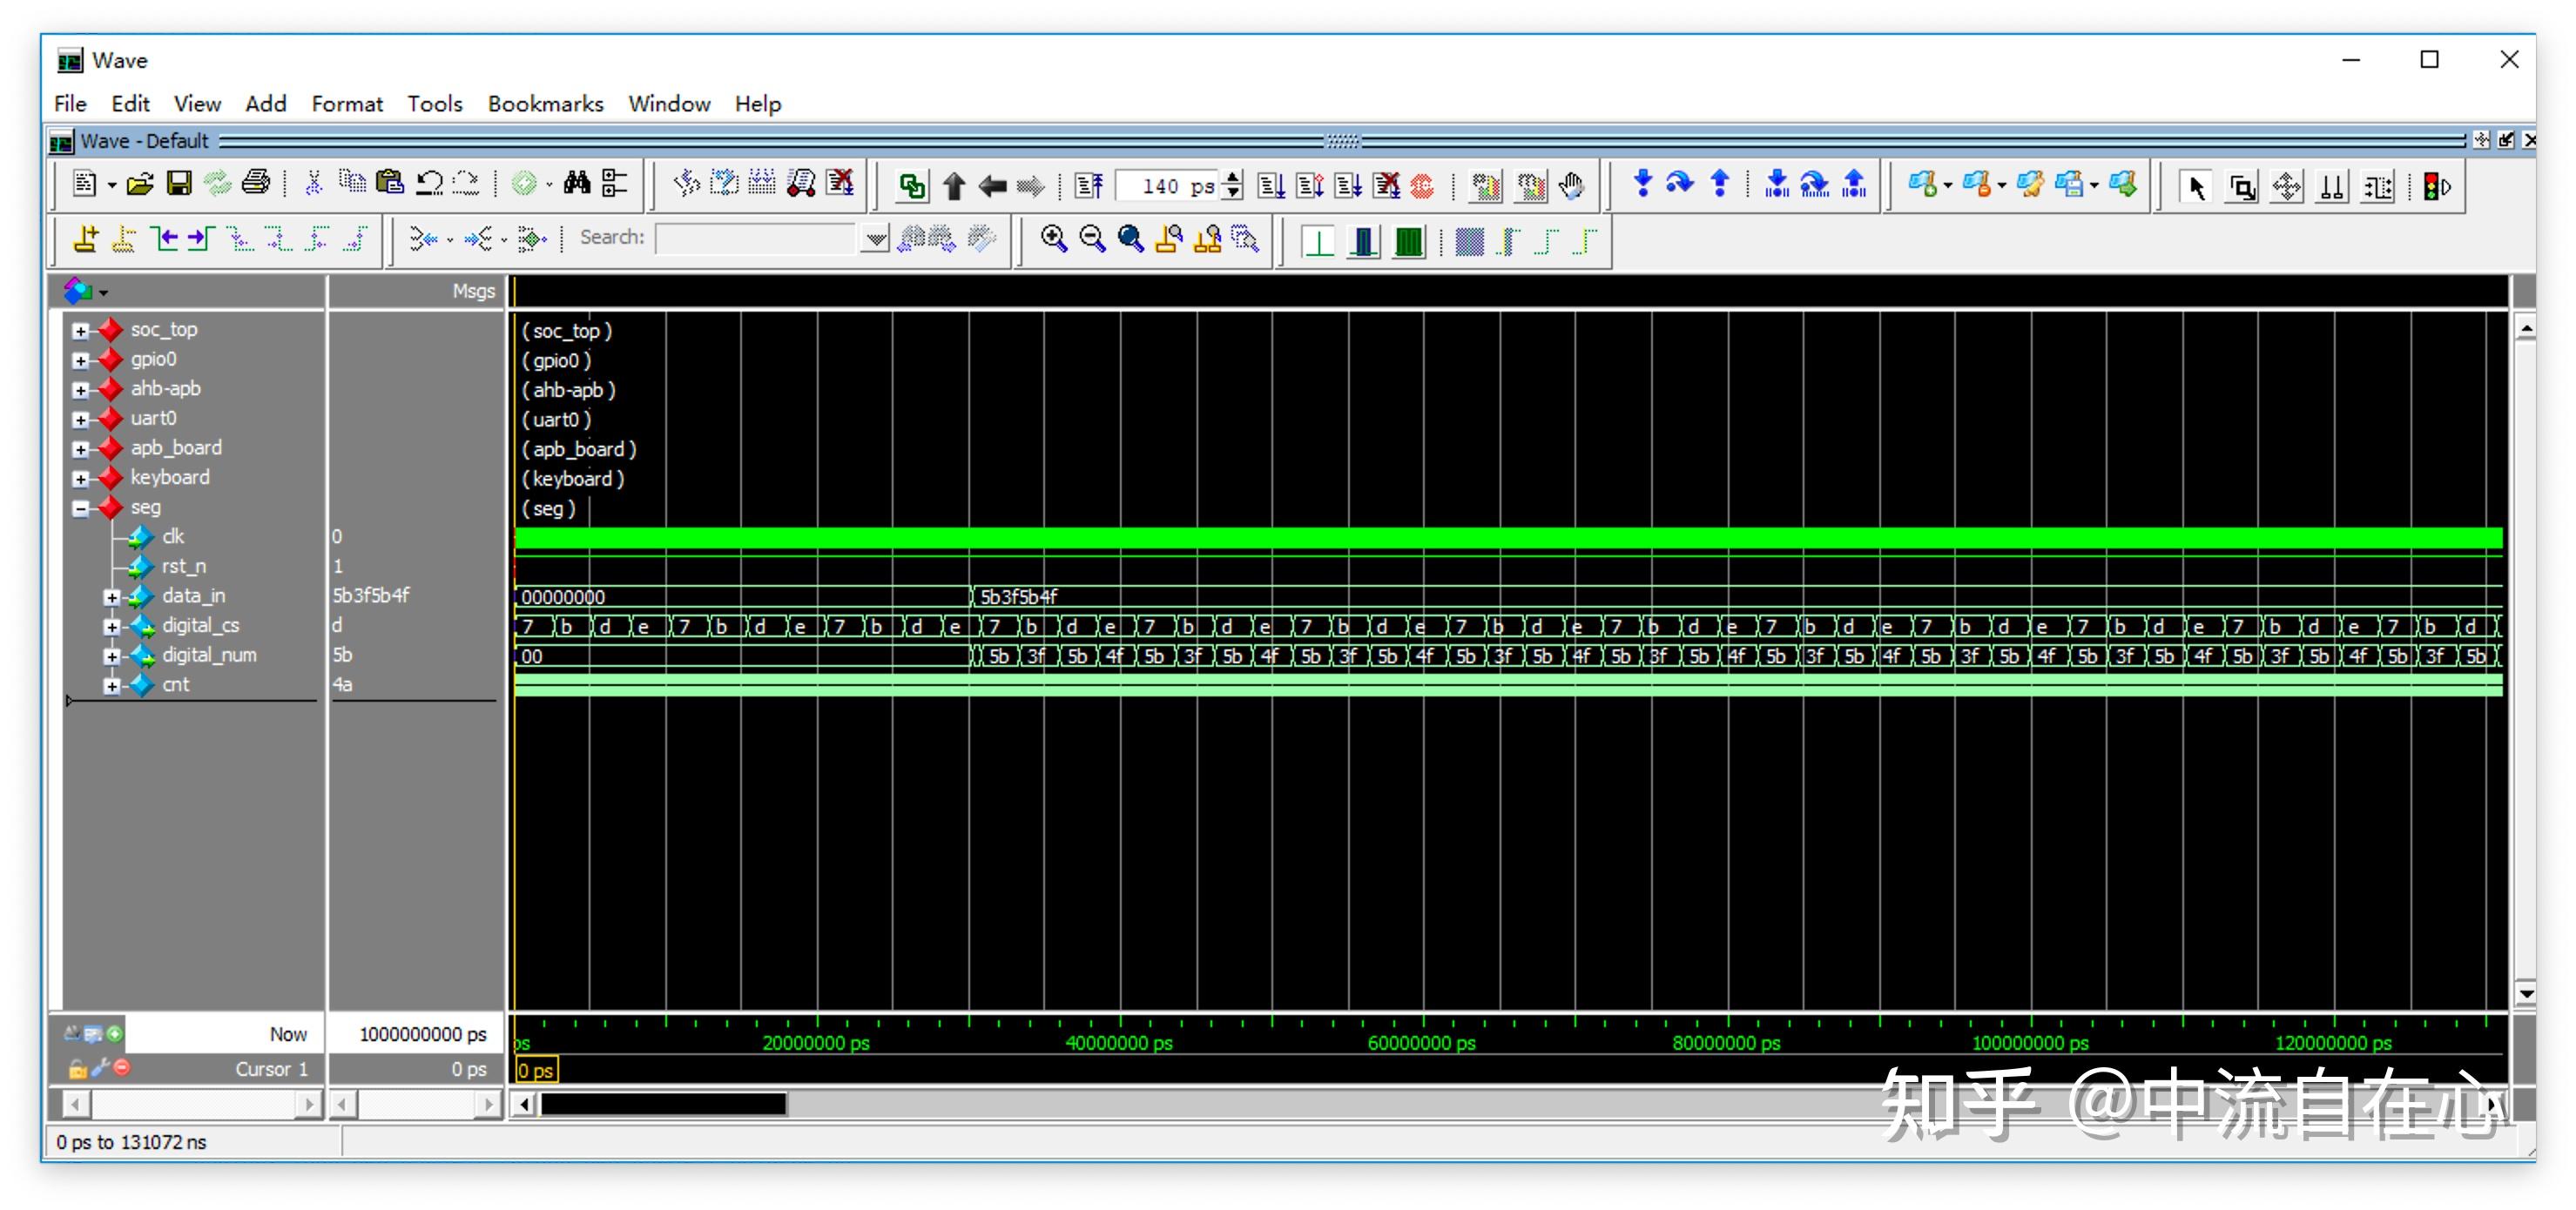Select the arrow Select Mode tool
This screenshot has width=2576, height=1210.
coord(2196,187)
